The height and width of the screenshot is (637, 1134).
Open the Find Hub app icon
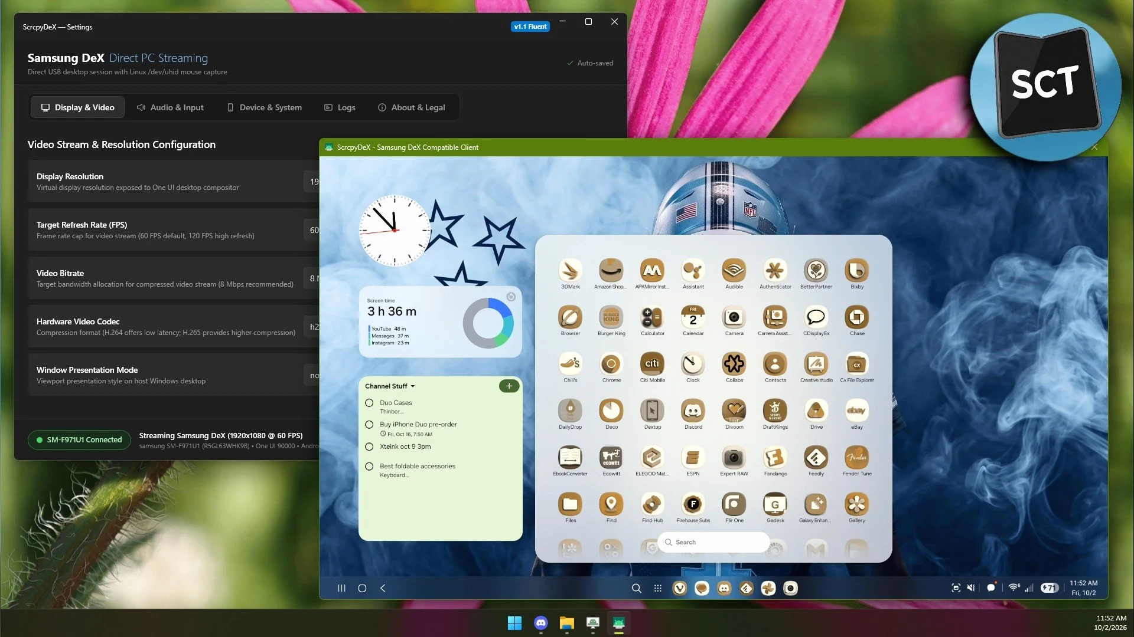tap(652, 504)
